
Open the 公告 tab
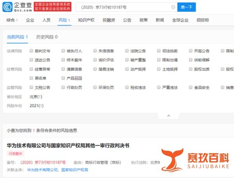click(127, 20)
